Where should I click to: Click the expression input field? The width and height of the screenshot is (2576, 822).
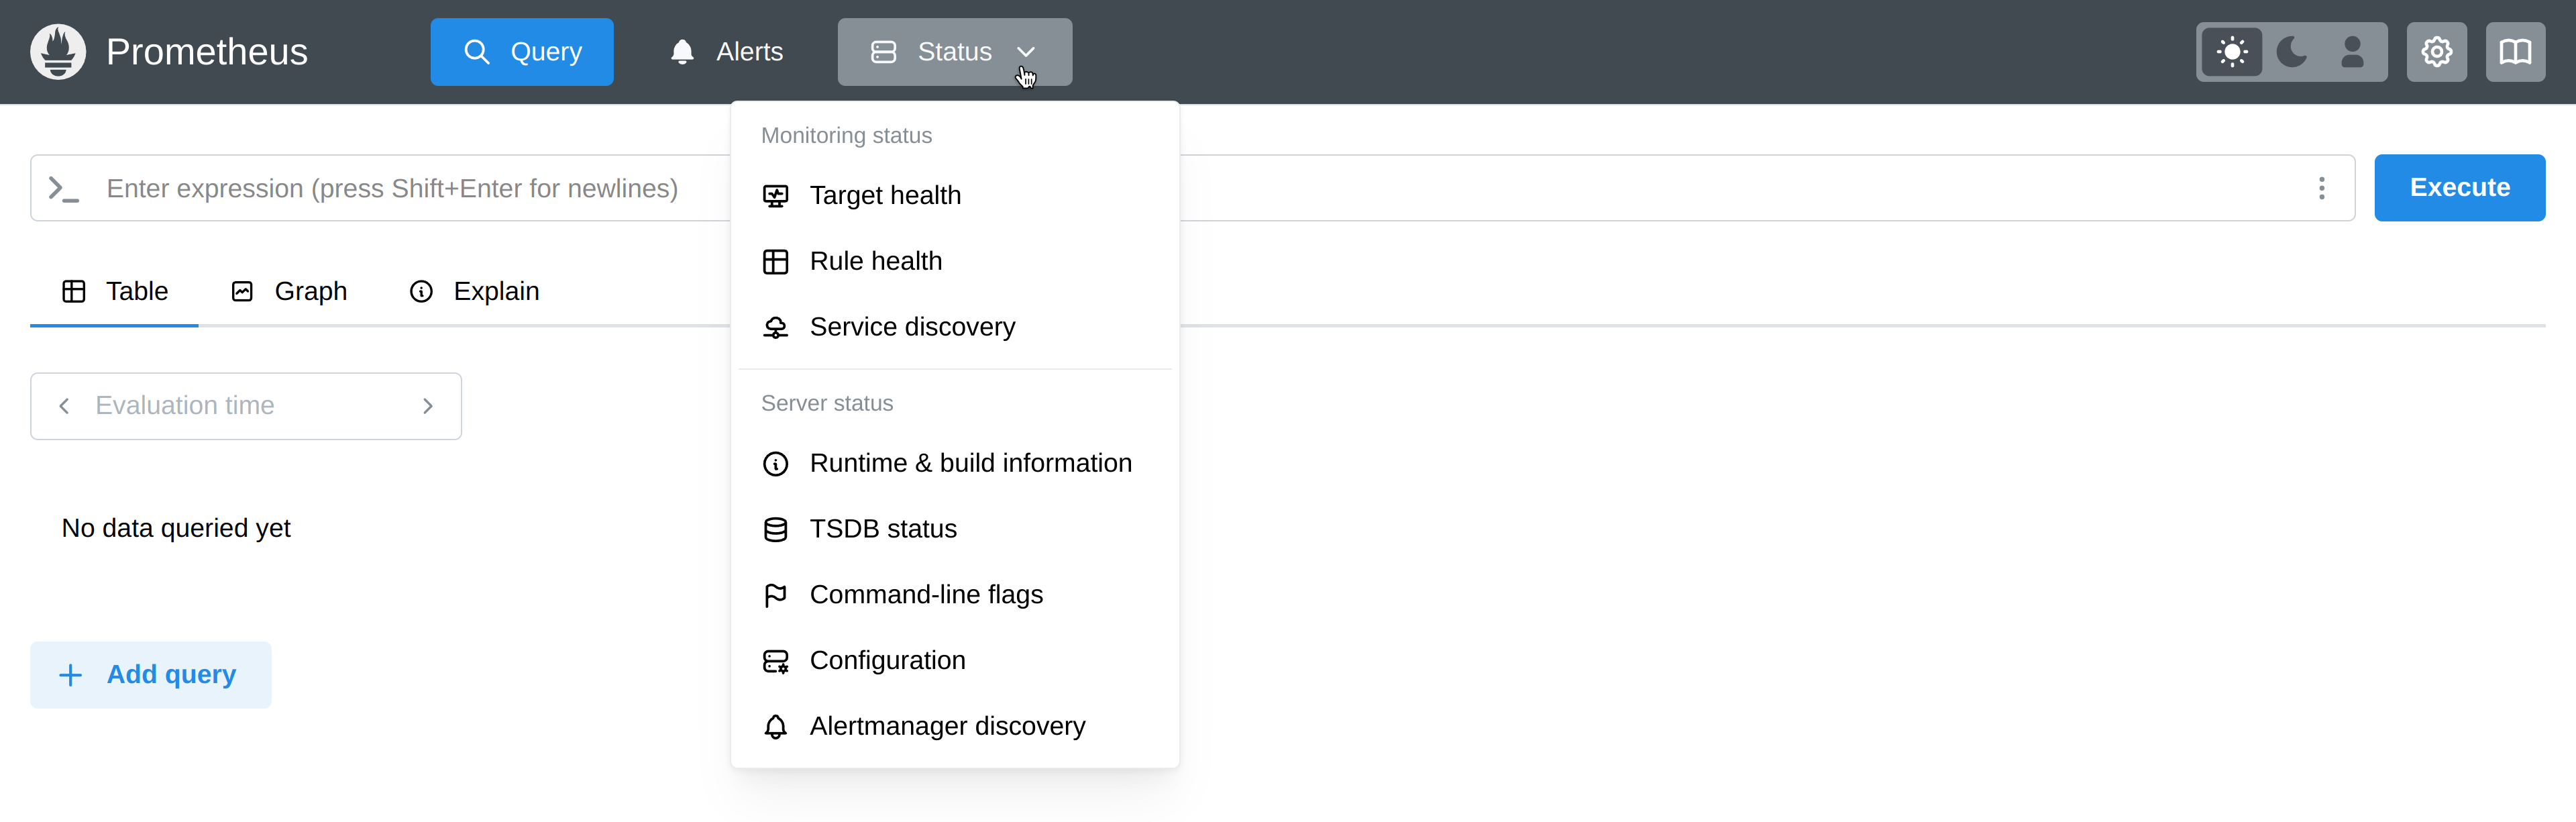(400, 188)
